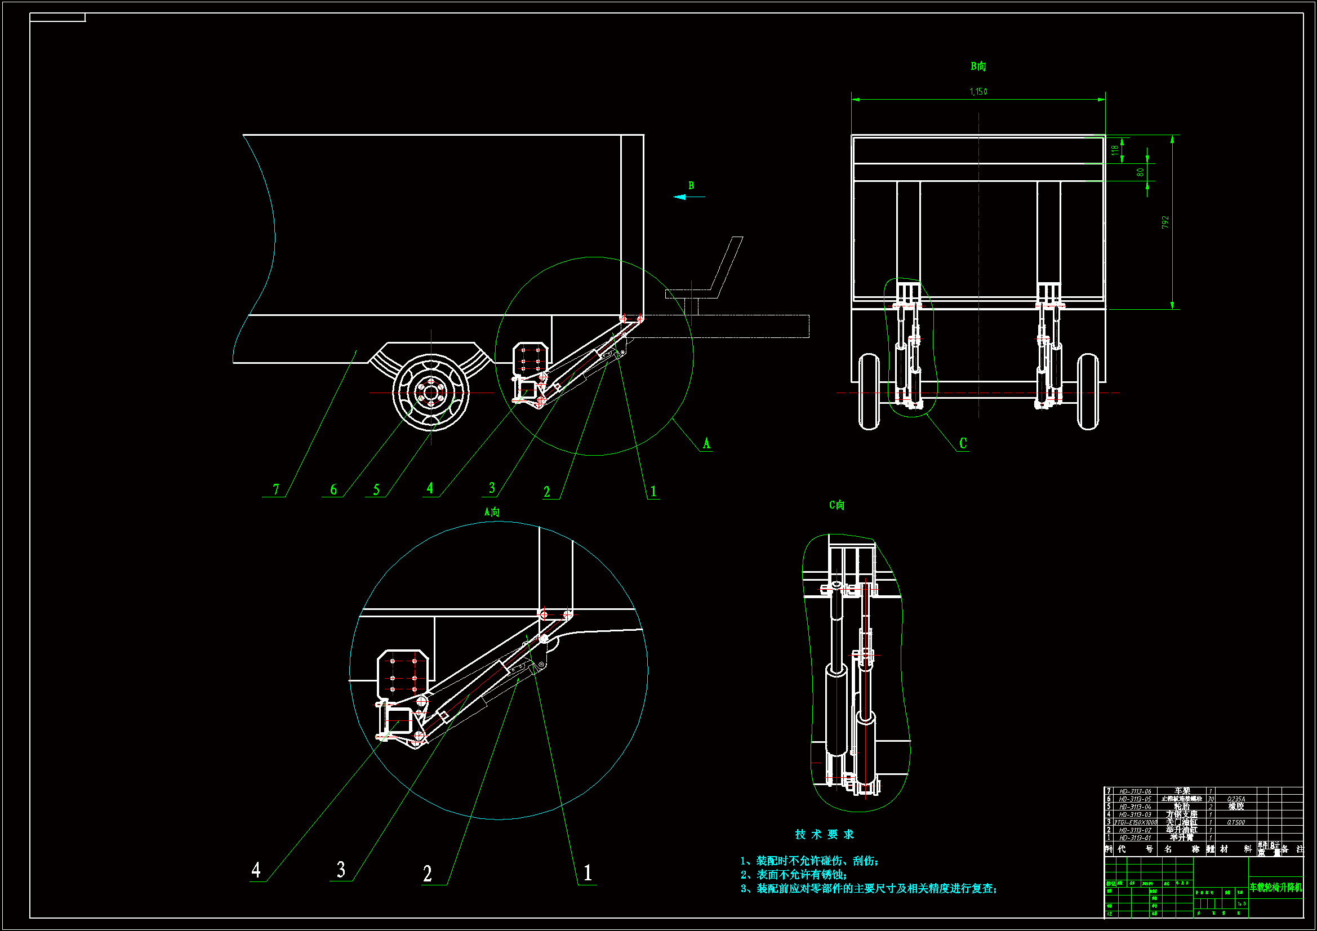
Task: Click the 车载轮椅升降机 title block text
Action: [1275, 888]
